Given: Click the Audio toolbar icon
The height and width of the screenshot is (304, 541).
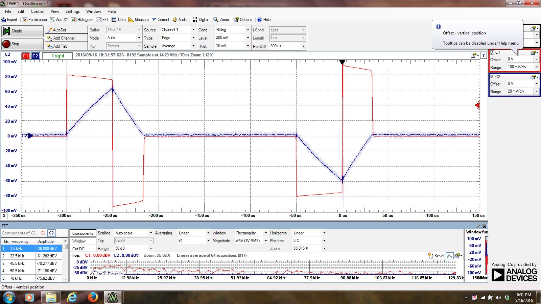Looking at the screenshot, I should 180,20.
